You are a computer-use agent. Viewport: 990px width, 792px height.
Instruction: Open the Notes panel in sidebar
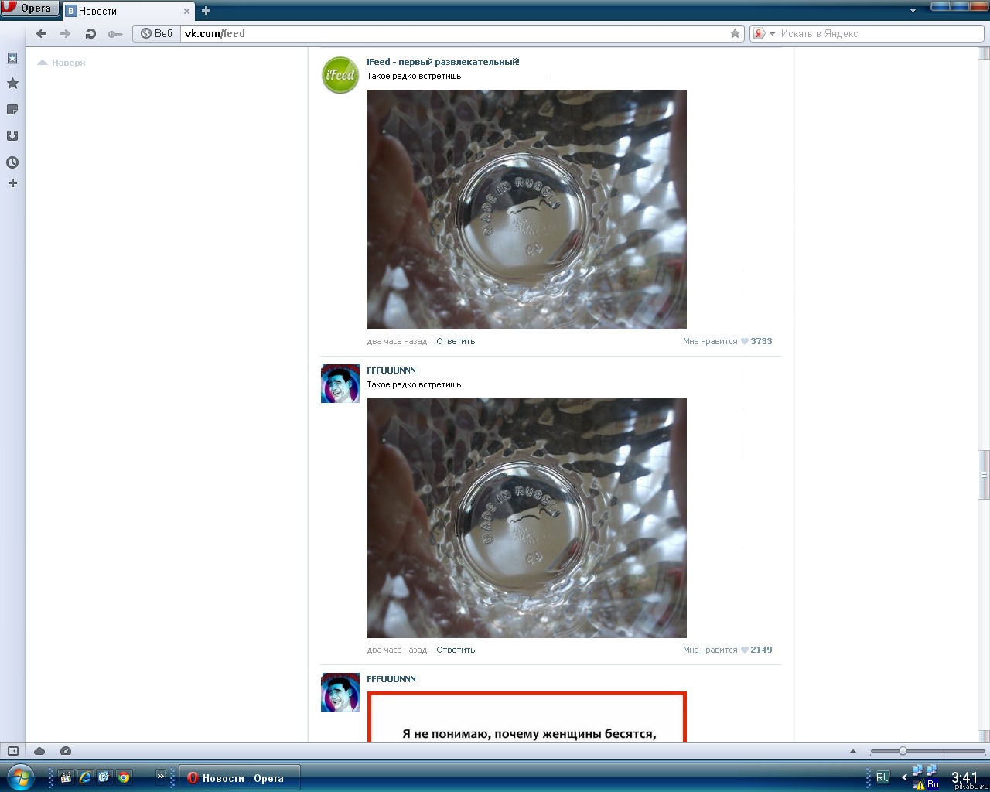pos(12,110)
